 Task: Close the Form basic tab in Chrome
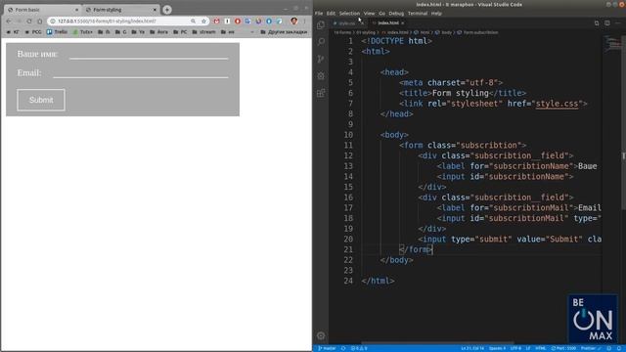click(x=76, y=10)
